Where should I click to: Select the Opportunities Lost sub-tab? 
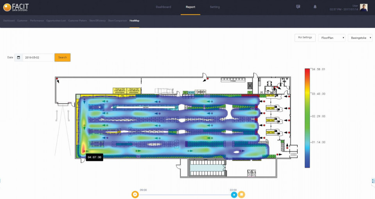point(56,21)
